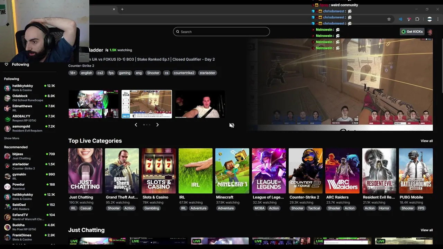The image size is (443, 249).
Task: Select the 18+ tag
Action: 73,73
